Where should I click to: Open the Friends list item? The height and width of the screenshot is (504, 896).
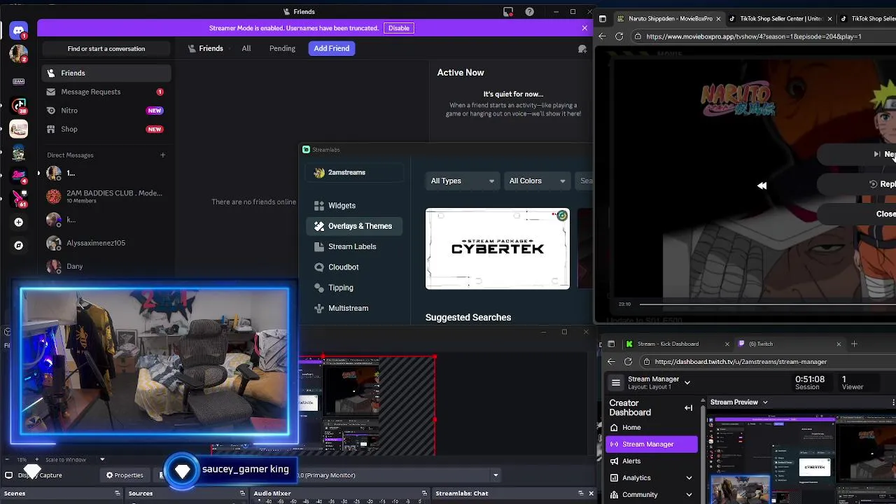click(106, 73)
